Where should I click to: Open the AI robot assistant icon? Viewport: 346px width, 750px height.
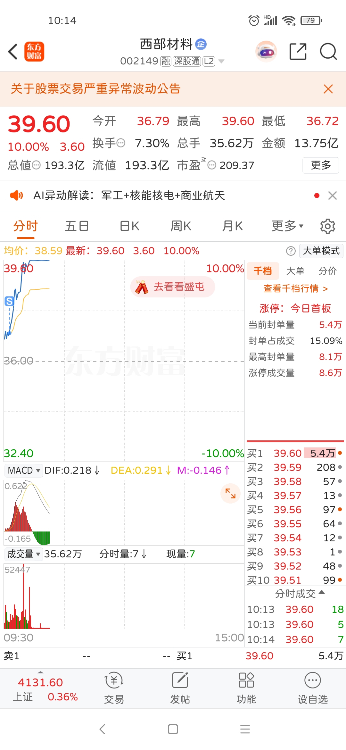click(x=266, y=51)
